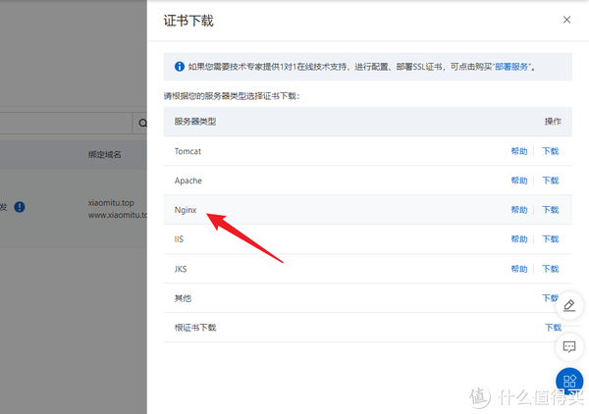Open help for IIS
The height and width of the screenshot is (414, 589).
coord(519,239)
